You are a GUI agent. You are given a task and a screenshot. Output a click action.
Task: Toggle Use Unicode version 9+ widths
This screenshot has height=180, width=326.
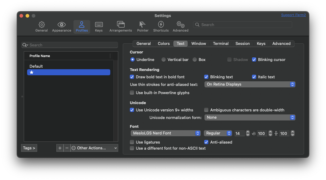tap(132, 110)
